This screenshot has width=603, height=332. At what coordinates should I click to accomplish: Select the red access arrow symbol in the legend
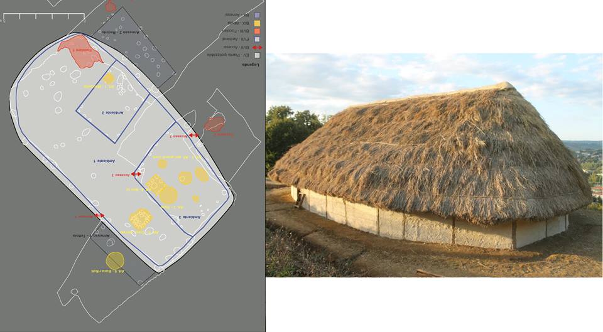coord(257,48)
